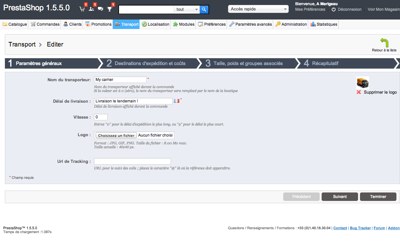Switch to step 4 Récapitulatif

325,63
